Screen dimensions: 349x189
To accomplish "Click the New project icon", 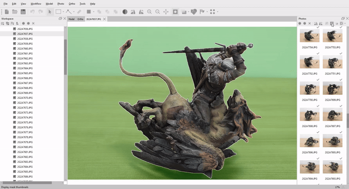I will pyautogui.click(x=6, y=12).
